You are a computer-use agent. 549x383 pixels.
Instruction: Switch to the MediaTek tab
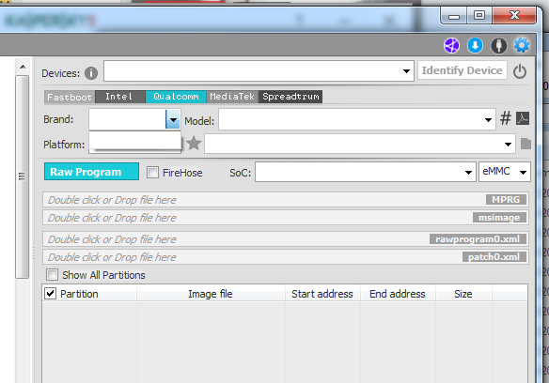232,97
